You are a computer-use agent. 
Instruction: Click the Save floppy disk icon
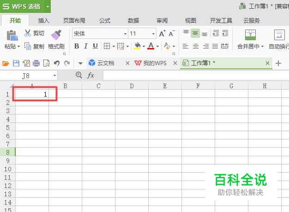click(16, 63)
